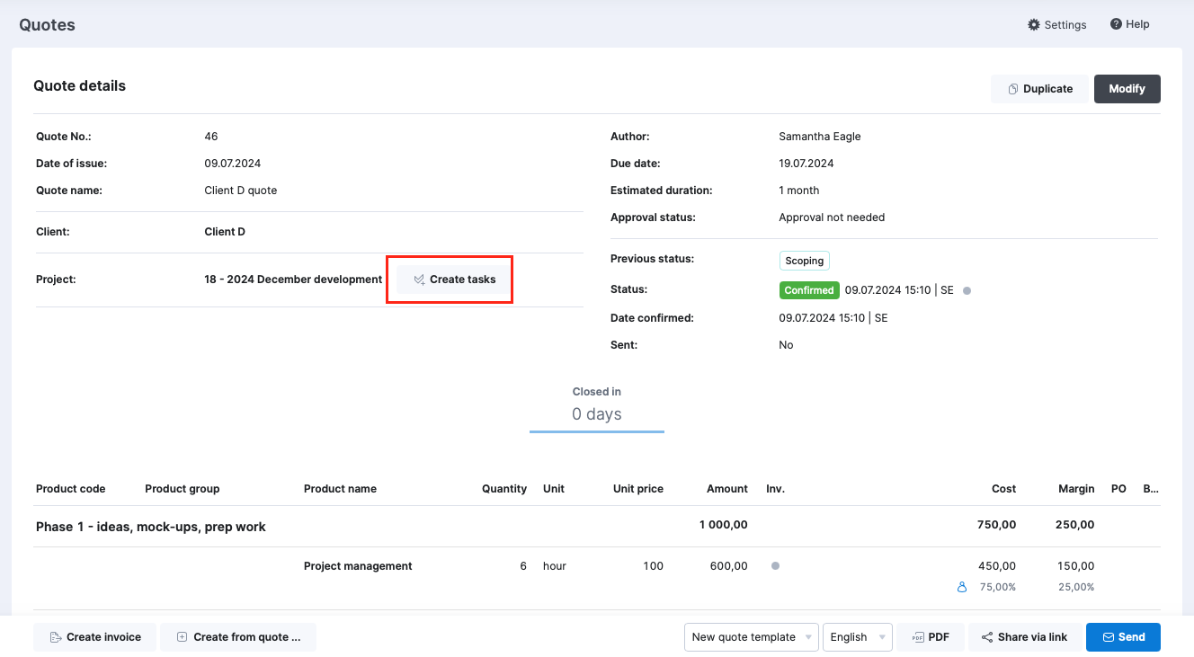
Task: Select the Duplicate icon button
Action: tap(1014, 88)
